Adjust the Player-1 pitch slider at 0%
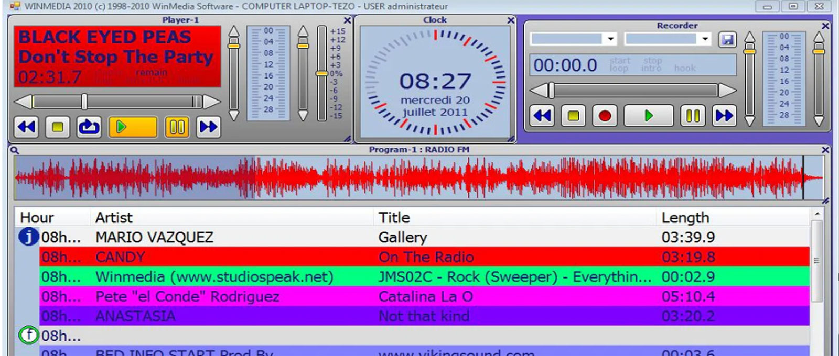The image size is (839, 356). point(322,73)
